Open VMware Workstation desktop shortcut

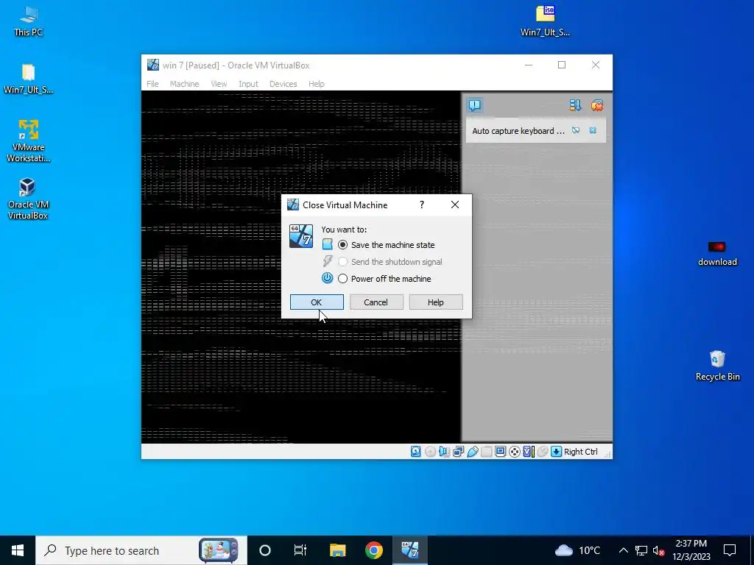[x=28, y=141]
